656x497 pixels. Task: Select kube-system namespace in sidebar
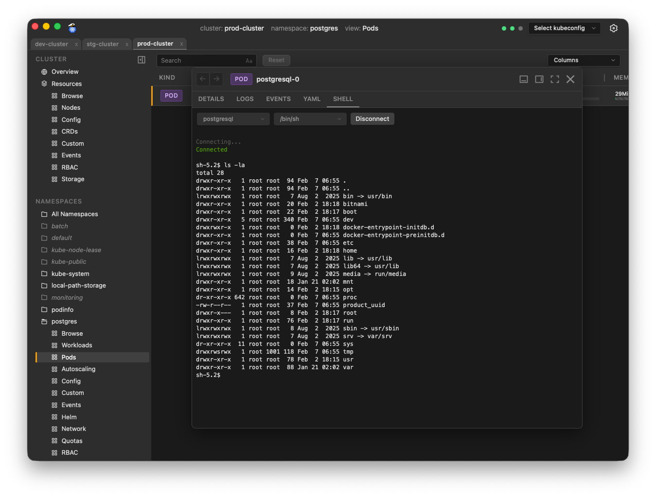tap(71, 274)
